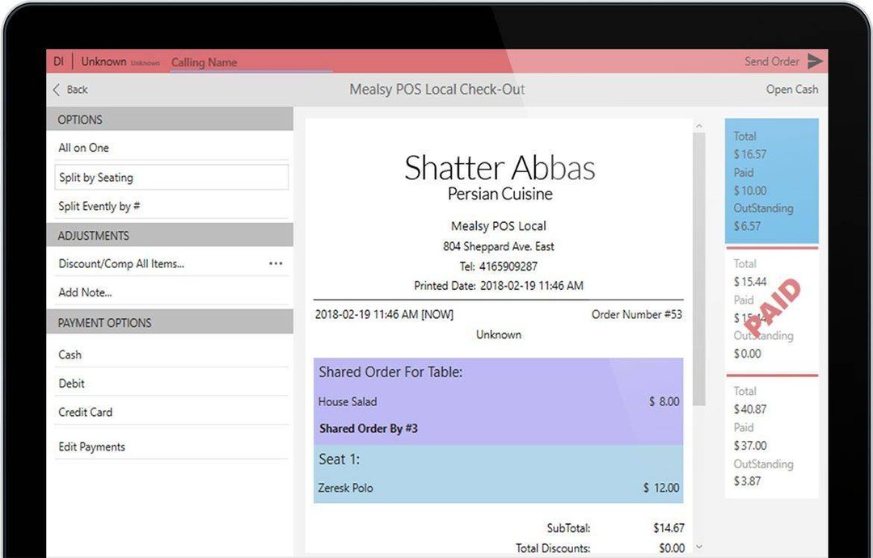
Task: Select the blue $16.57 total bill card
Action: (771, 181)
